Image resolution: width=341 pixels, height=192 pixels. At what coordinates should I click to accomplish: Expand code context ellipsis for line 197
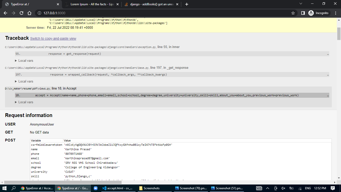[328, 74]
